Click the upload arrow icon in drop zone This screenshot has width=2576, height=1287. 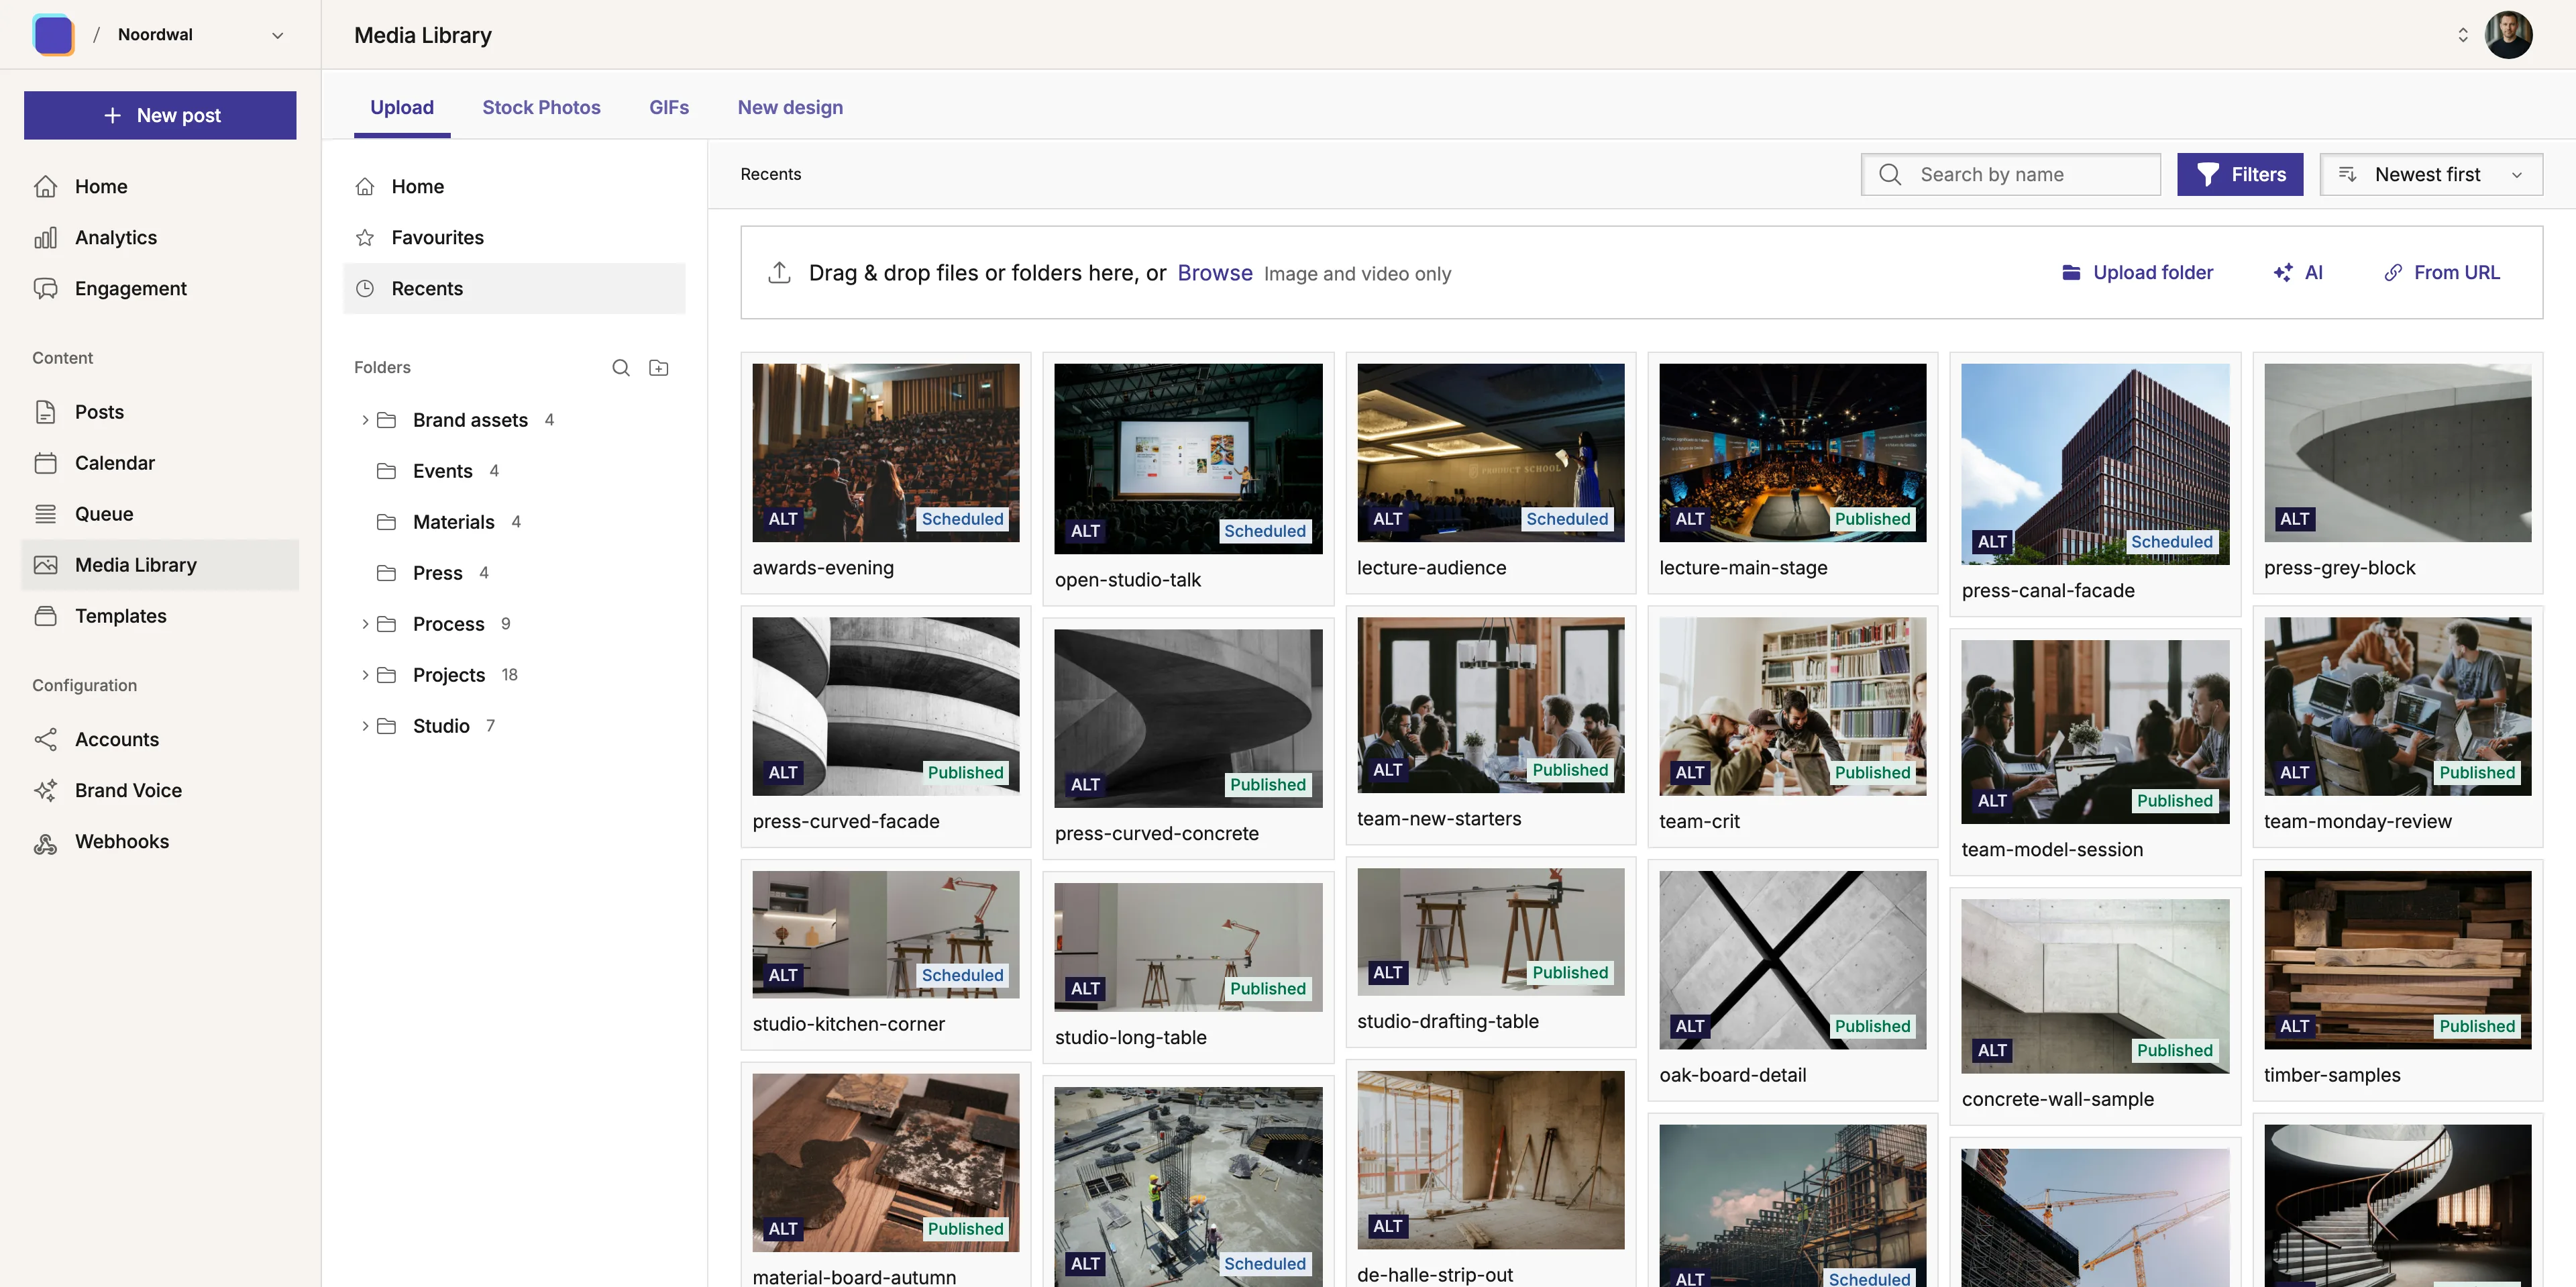pyautogui.click(x=779, y=272)
